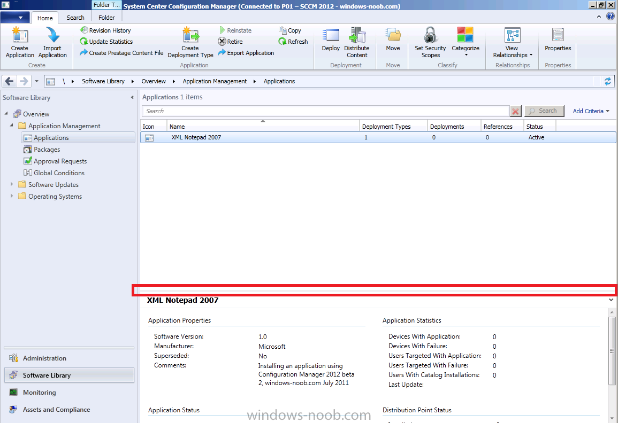This screenshot has height=423, width=618.
Task: Collapse the Software Library navigation pane
Action: 132,98
